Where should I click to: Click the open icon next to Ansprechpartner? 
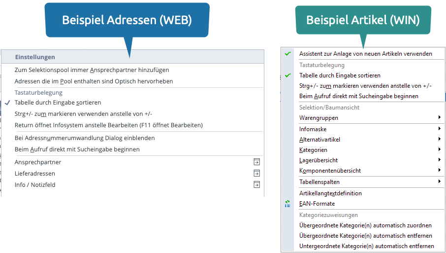pos(256,162)
